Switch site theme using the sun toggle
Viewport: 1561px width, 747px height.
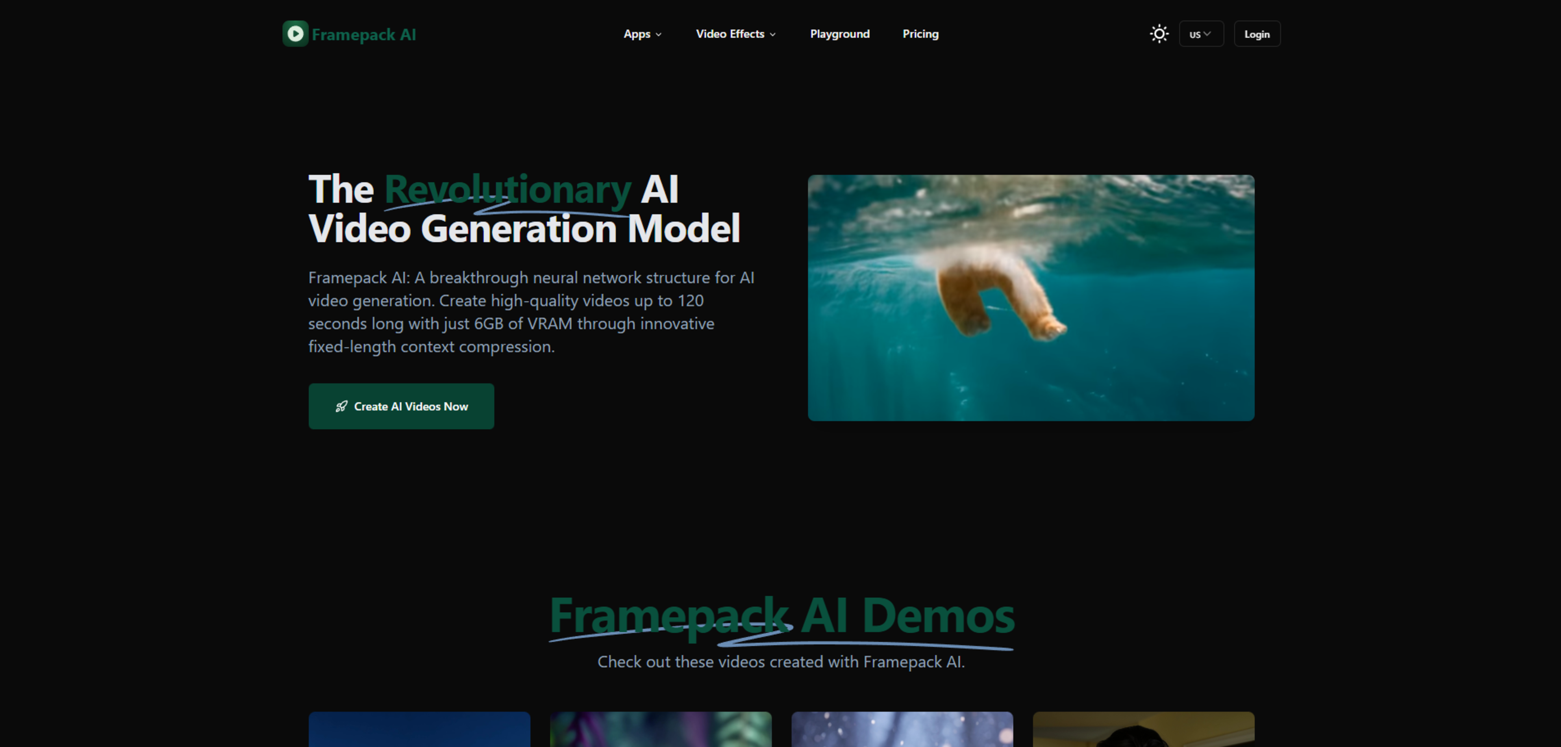(x=1159, y=34)
